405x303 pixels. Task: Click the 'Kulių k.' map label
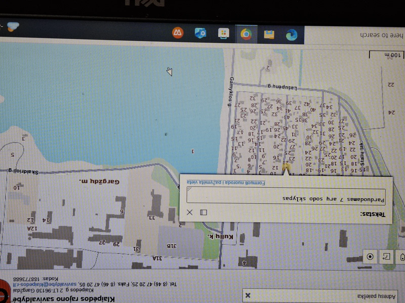pyautogui.click(x=220, y=236)
